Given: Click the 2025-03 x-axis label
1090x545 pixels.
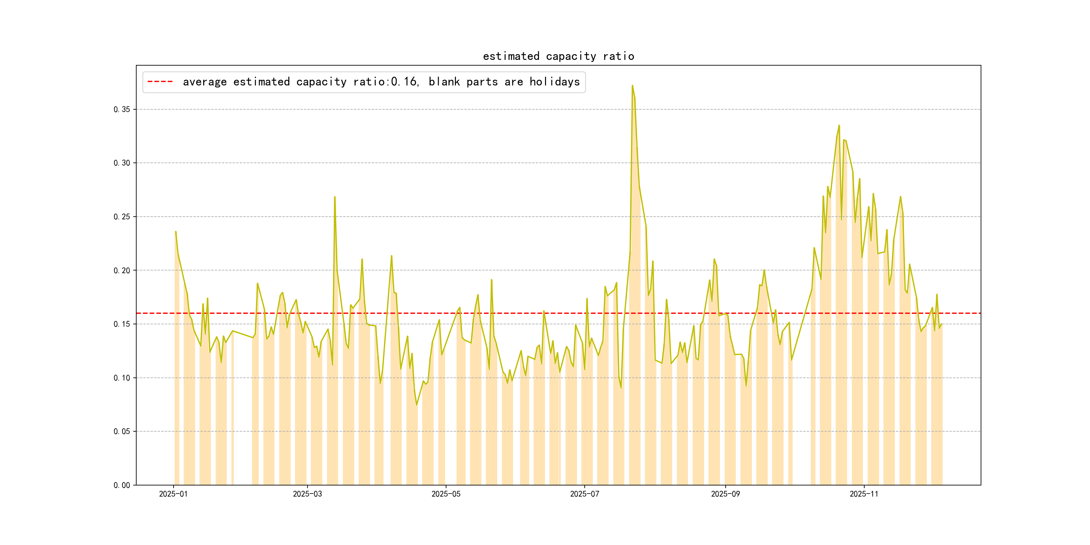Looking at the screenshot, I should pos(307,494).
